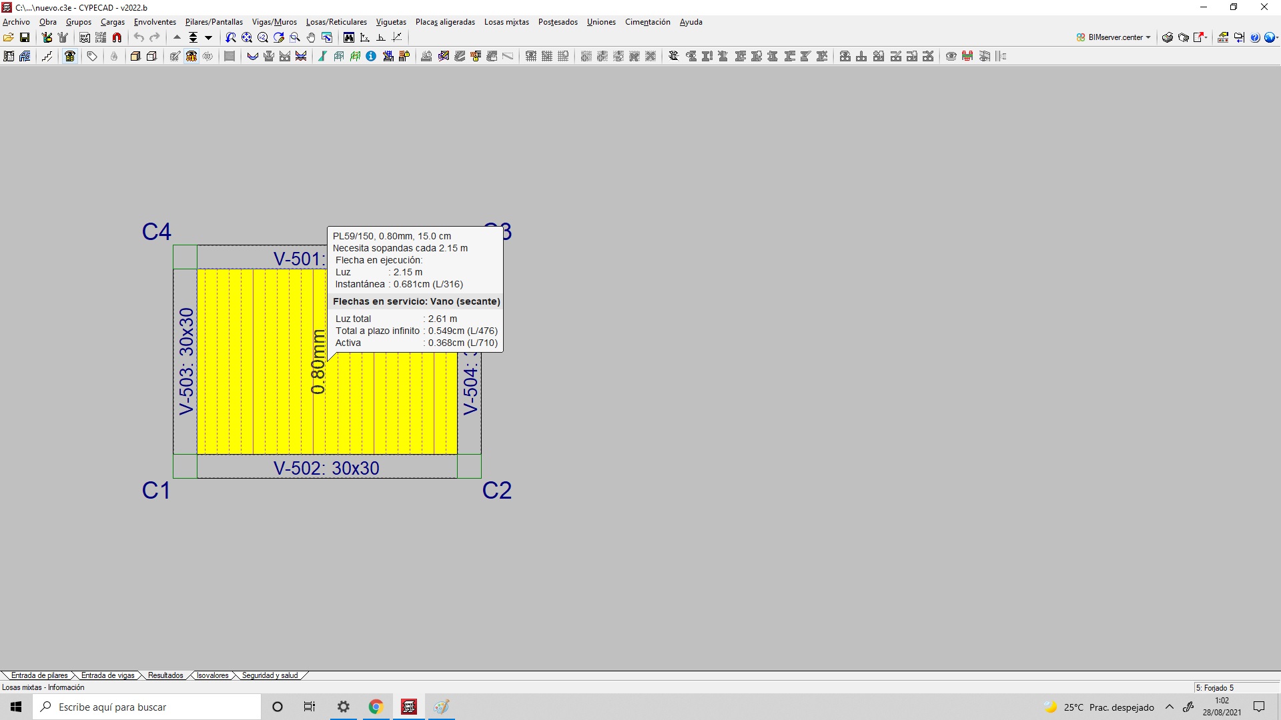Open the Vigas/Muros menu
Screen dimensions: 1281x720
click(x=274, y=22)
